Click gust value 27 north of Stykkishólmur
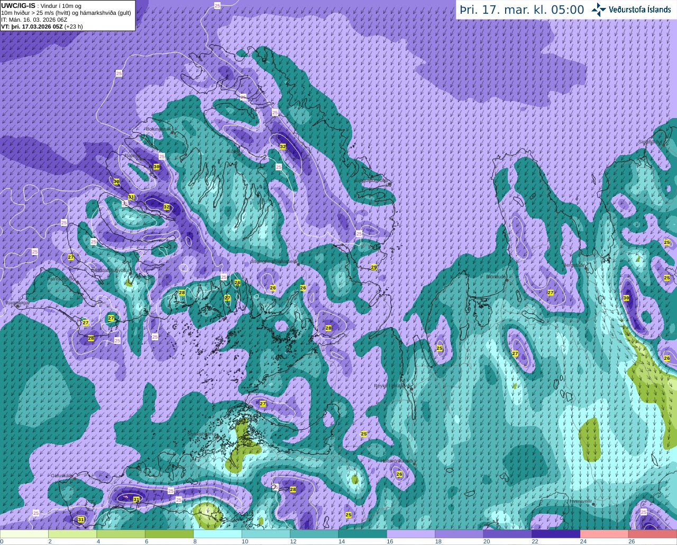This screenshot has width=677, height=545. (x=263, y=404)
